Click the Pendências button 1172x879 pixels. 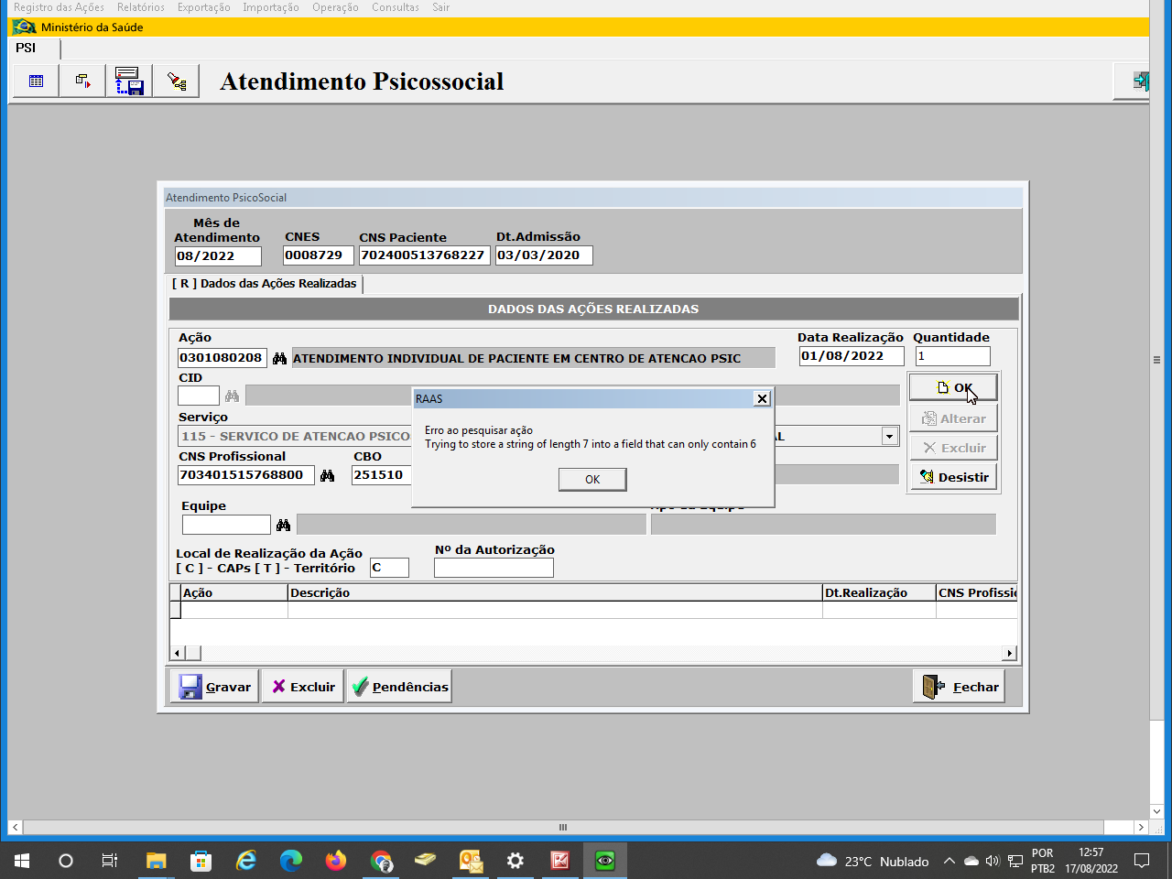[399, 687]
